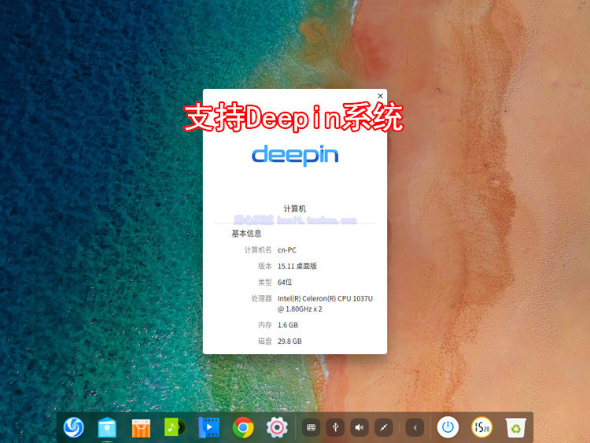Open the onscreen keyboard tray icon
Screen dimensions: 590x443
(x=311, y=427)
